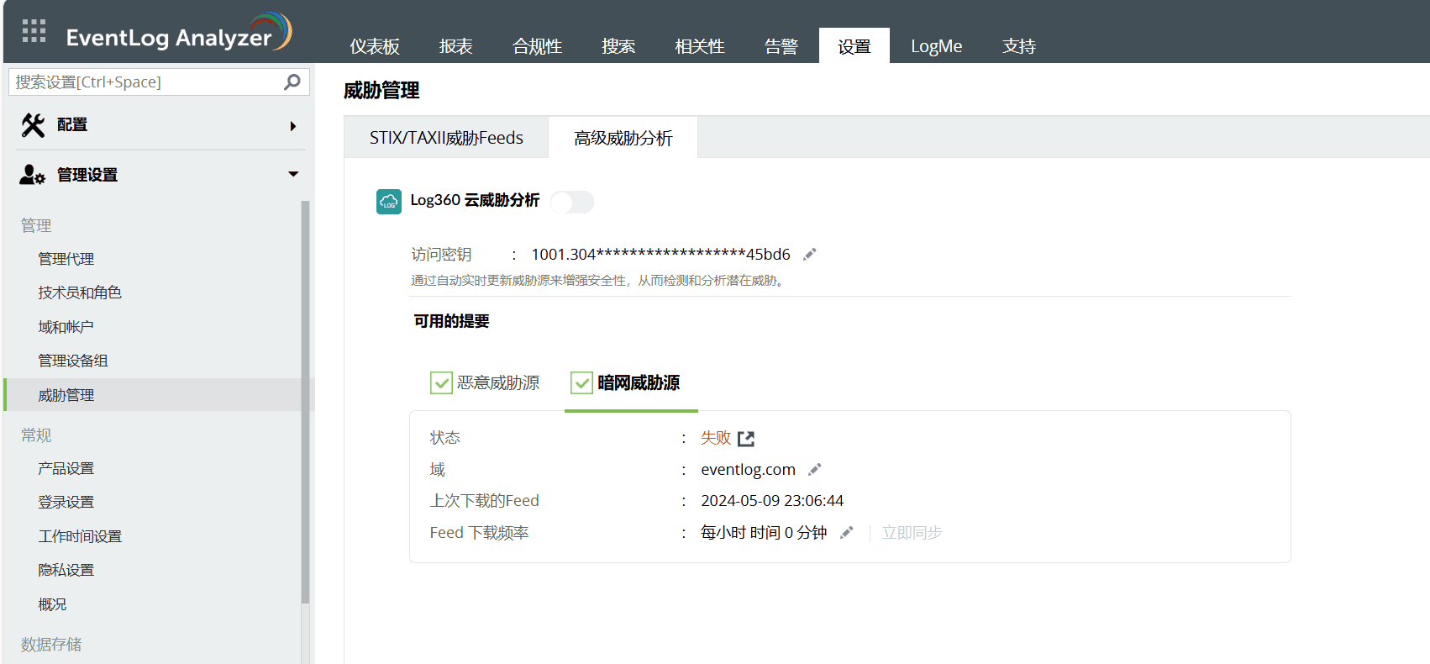Click the EventLog Analyzer logo
Viewport: 1430px width, 664px height.
[x=179, y=34]
